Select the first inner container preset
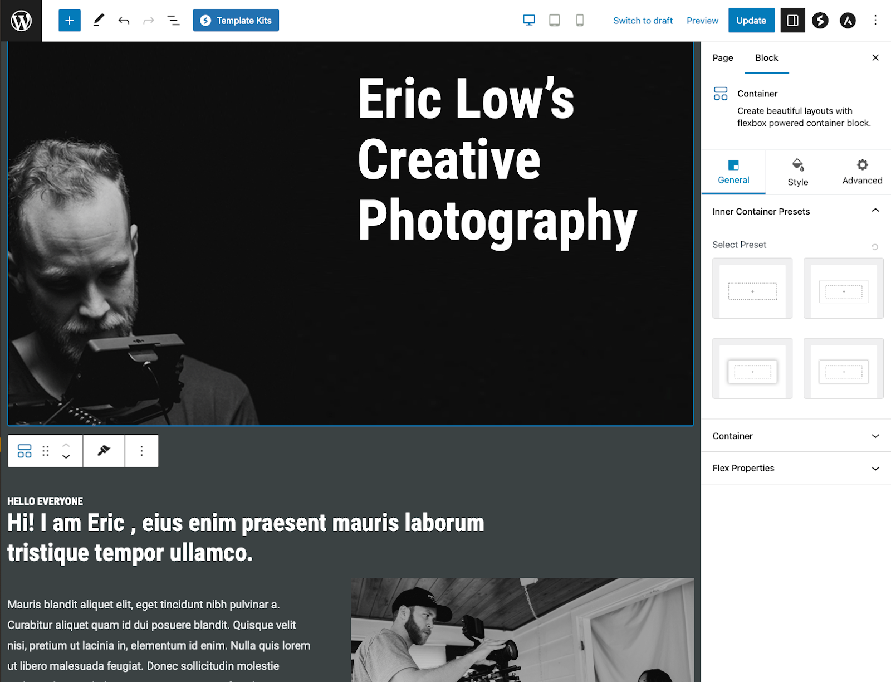Image resolution: width=891 pixels, height=682 pixels. (x=752, y=288)
